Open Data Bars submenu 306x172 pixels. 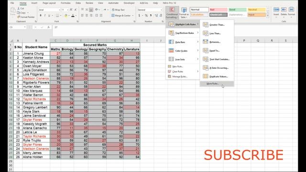pos(183,42)
